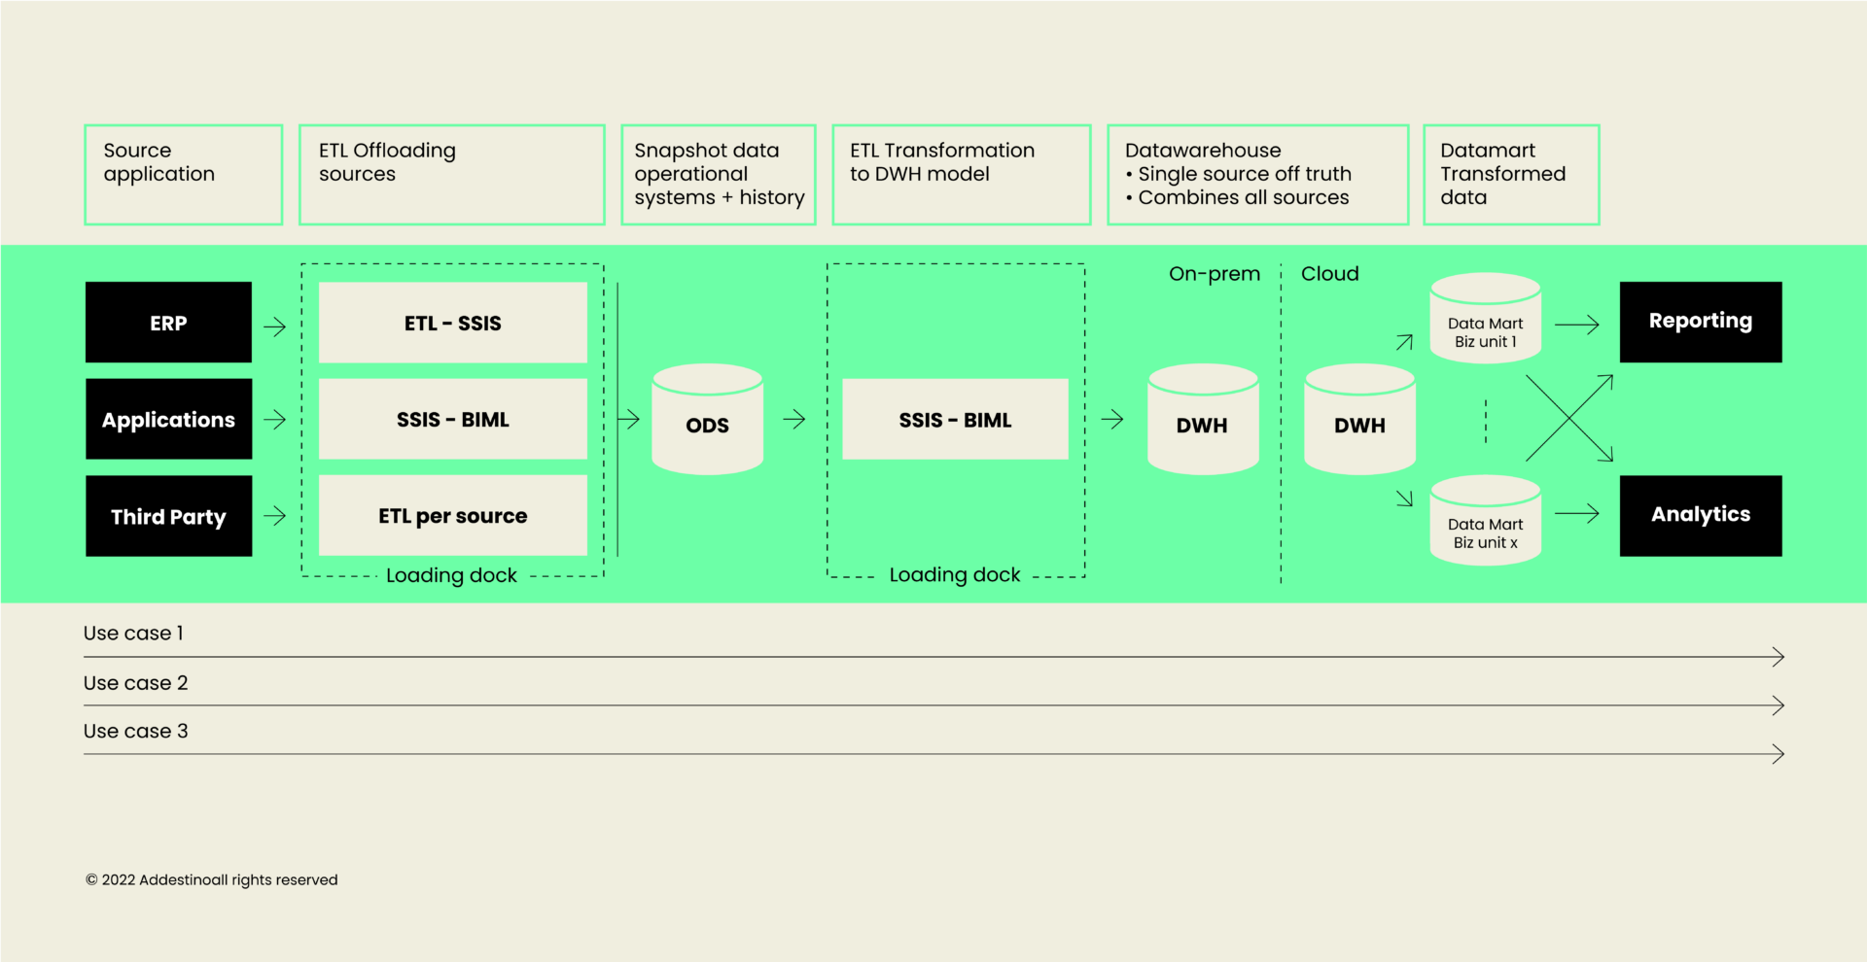Image resolution: width=1867 pixels, height=962 pixels.
Task: Click the SSIS - BIML box between ODS and DWH
Action: pos(955,419)
